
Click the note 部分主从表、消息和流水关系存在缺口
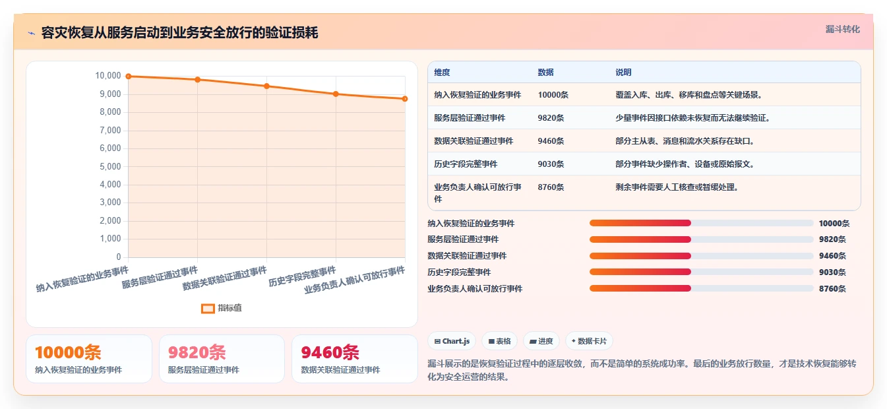685,141
